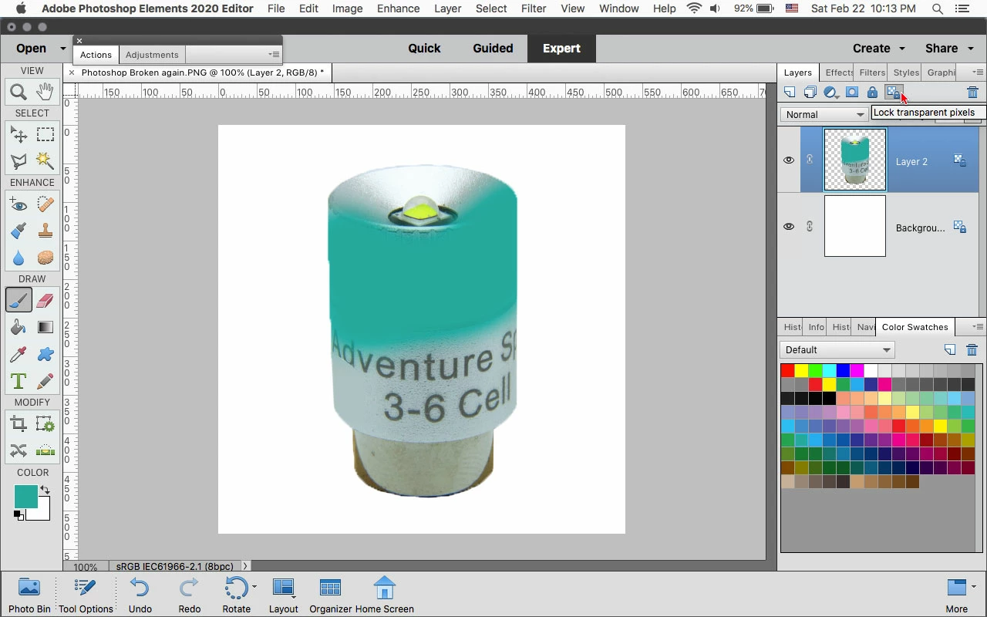Select the Rectangular Marquee tool

[x=45, y=135]
